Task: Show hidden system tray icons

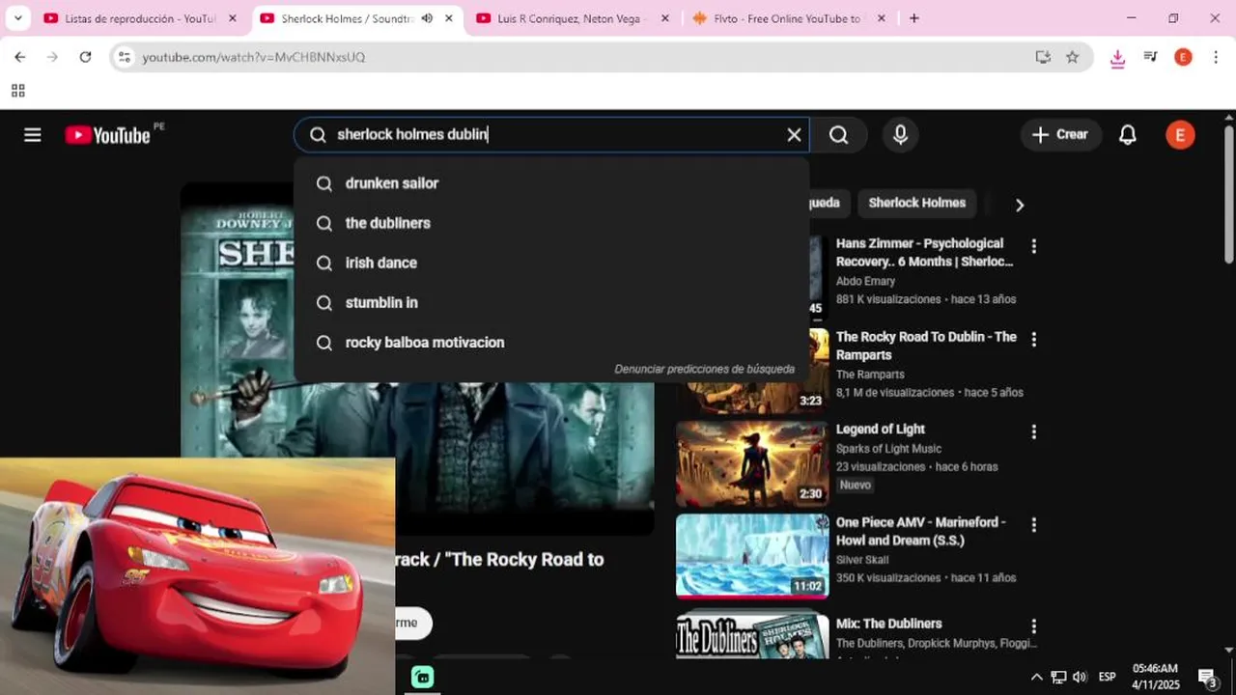Action: 1036,677
